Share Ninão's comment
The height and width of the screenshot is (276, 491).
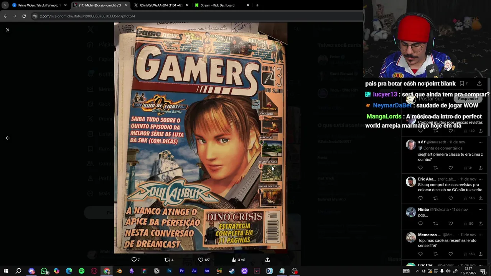point(480,223)
